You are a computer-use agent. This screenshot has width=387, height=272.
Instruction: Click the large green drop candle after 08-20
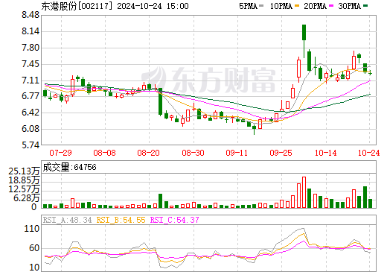[160, 101]
